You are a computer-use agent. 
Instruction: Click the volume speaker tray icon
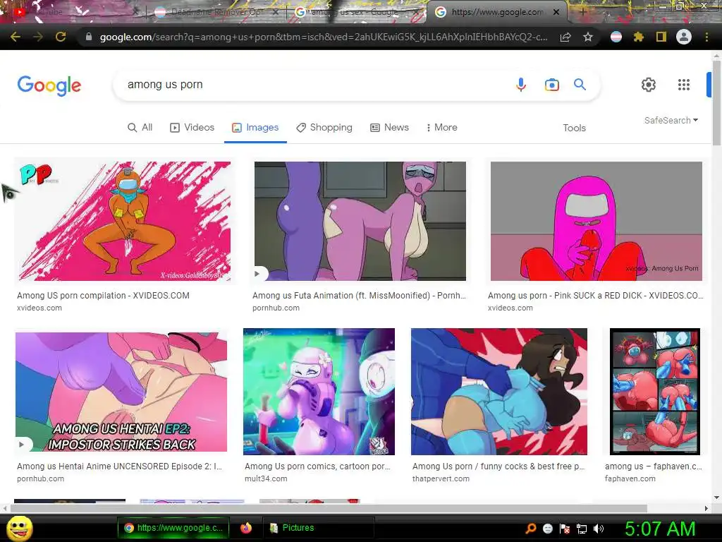[x=599, y=529]
